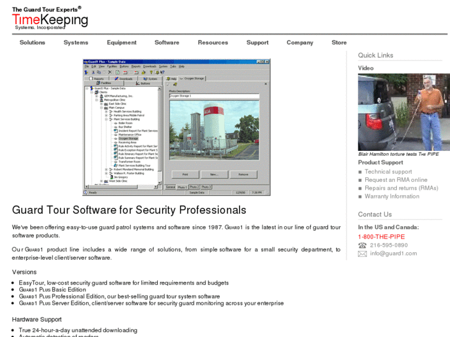Click the tour icon beside Plant Services Building Tour

point(116,166)
